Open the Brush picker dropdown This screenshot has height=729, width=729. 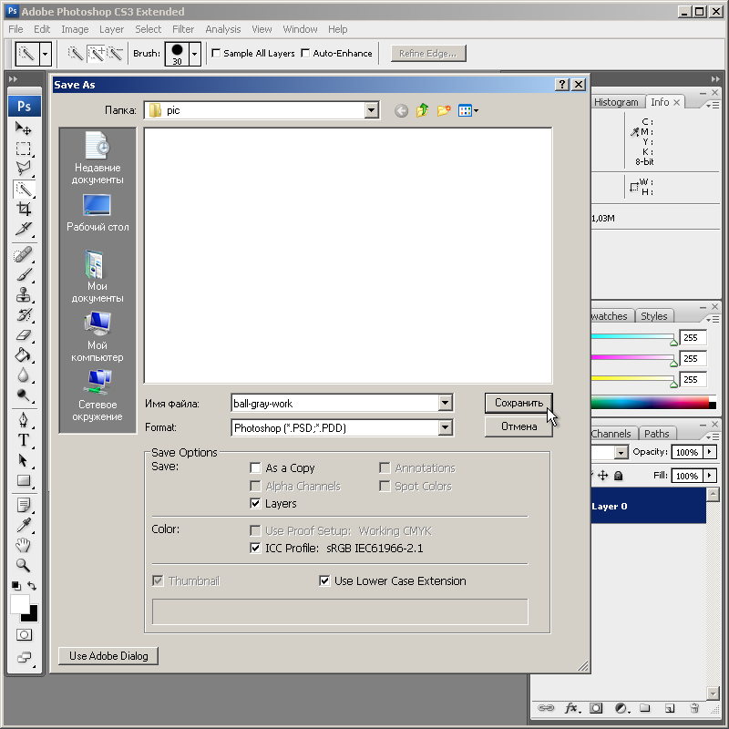pyautogui.click(x=195, y=54)
